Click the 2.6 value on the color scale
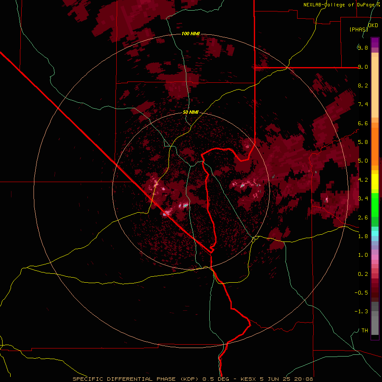The width and height of the screenshot is (382, 382). click(363, 217)
